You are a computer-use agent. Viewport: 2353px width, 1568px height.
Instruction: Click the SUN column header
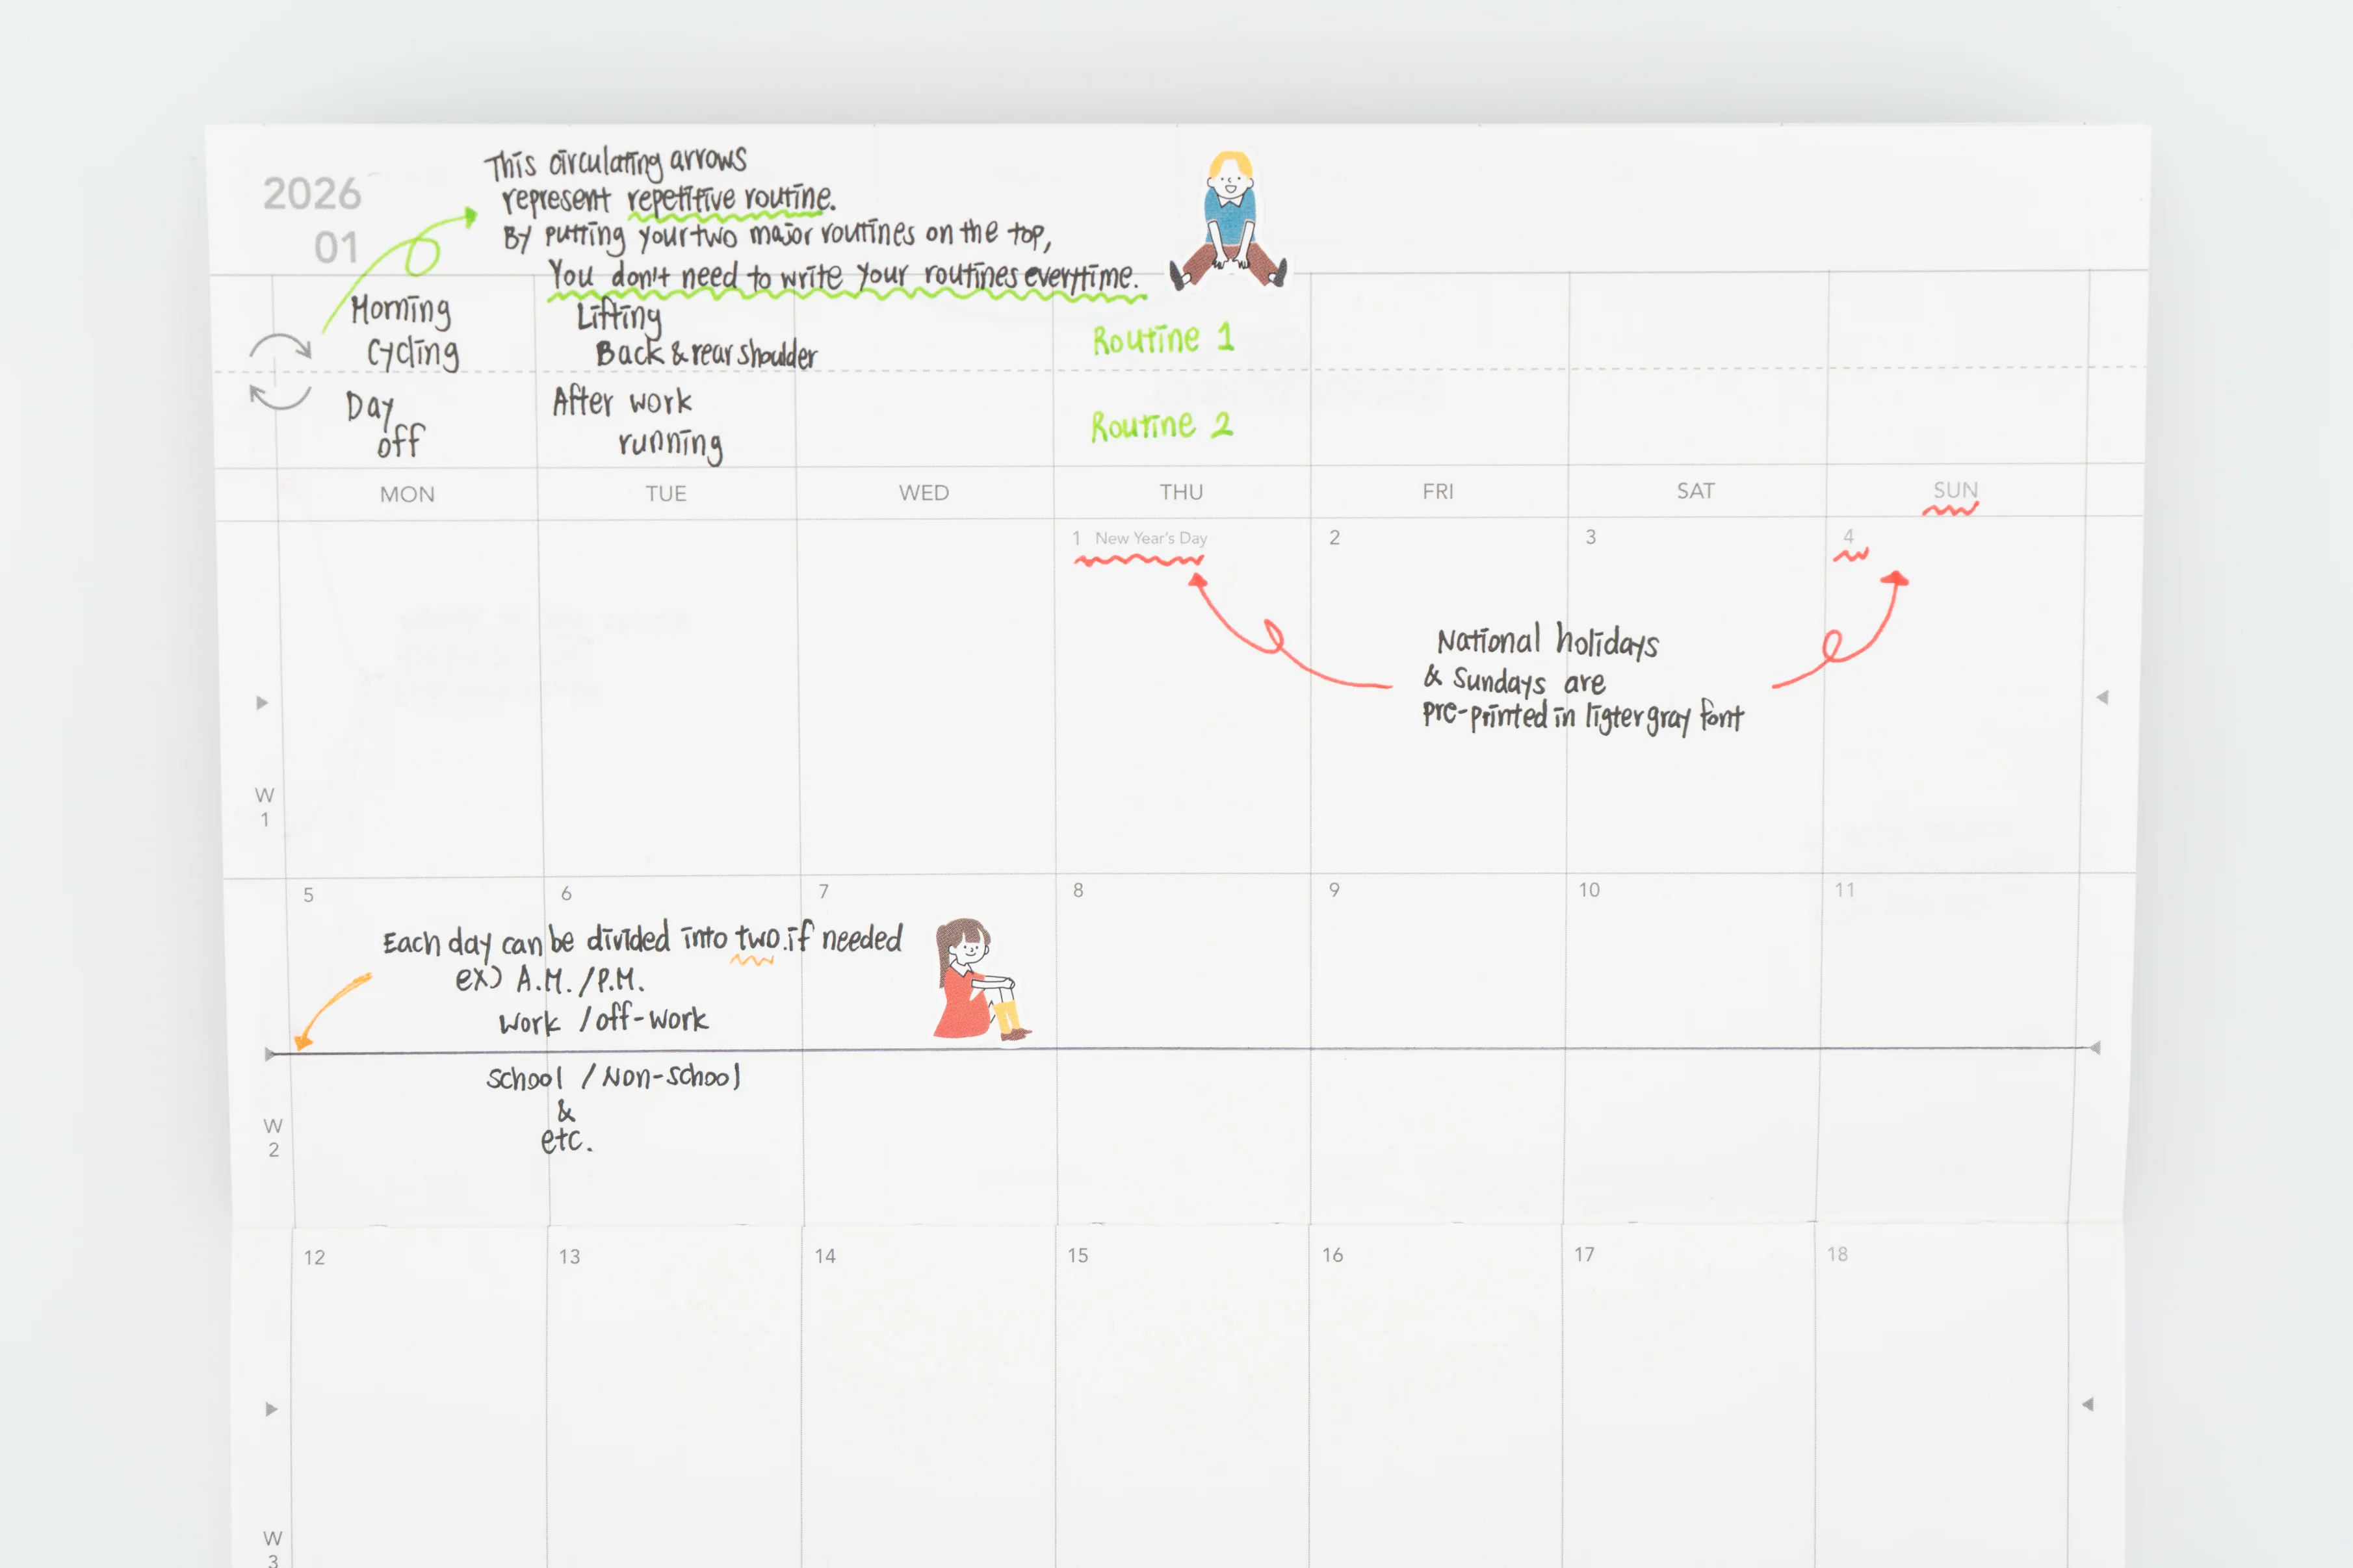point(1955,489)
